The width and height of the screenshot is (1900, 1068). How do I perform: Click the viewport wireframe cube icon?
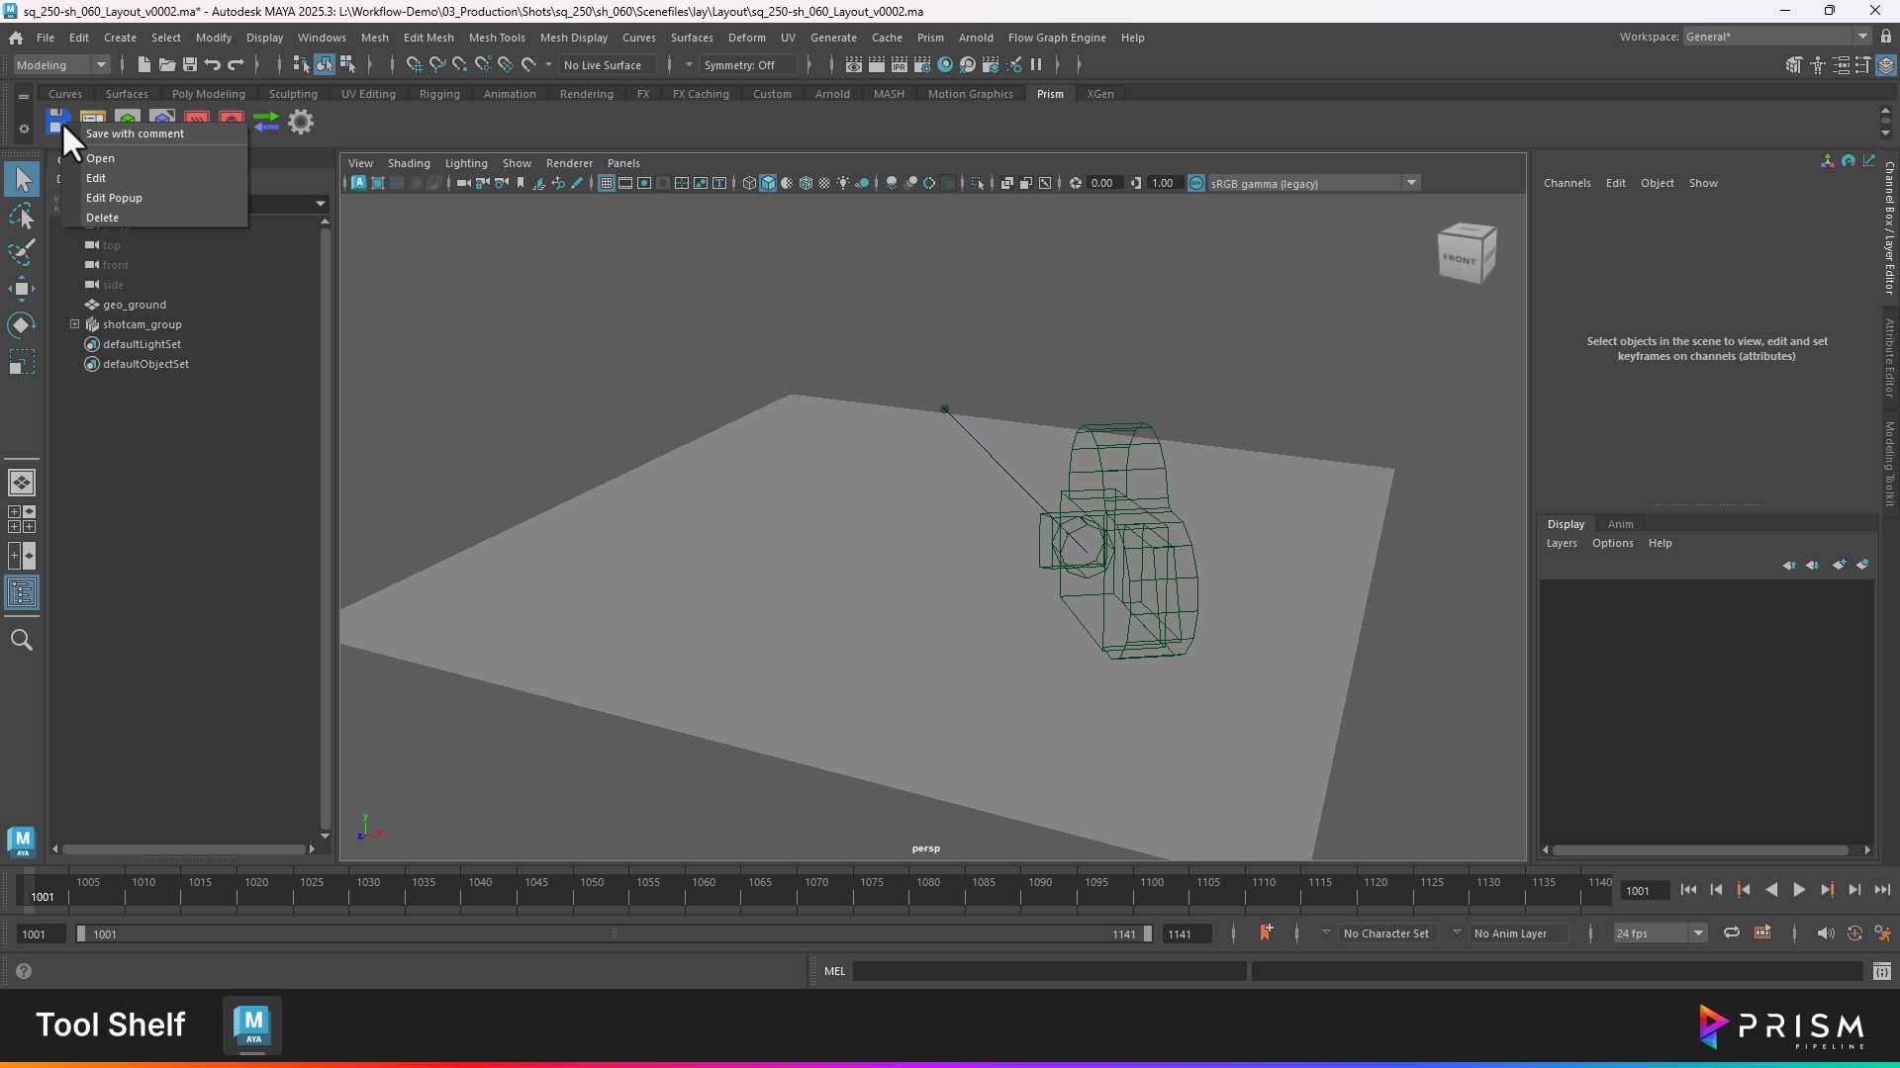749,183
